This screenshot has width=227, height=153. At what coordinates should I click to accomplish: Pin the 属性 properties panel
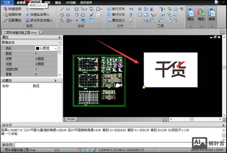[59, 38]
